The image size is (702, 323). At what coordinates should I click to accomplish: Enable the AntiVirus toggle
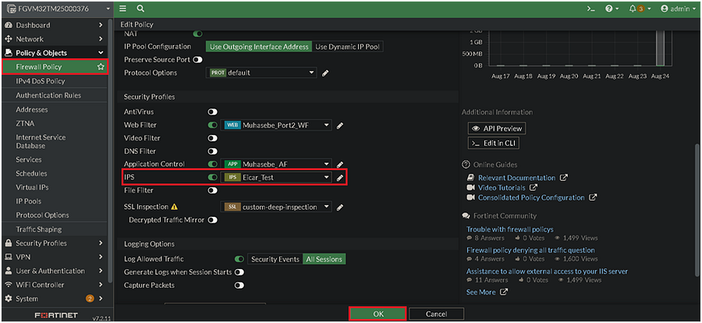[x=213, y=112]
